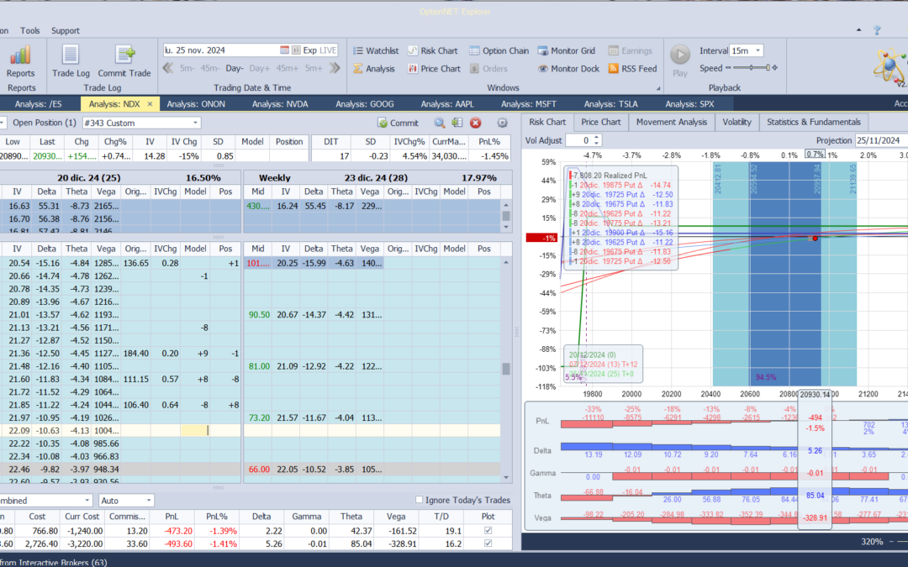The height and width of the screenshot is (567, 908).
Task: Click the Commit Trade ribbon icon
Action: pos(124,59)
